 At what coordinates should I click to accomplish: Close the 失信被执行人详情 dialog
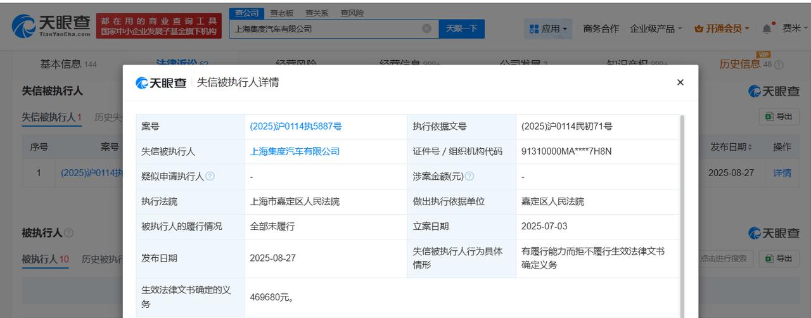[680, 82]
